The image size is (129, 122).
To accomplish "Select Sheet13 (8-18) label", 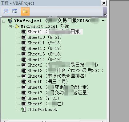I will pos(45,54).
